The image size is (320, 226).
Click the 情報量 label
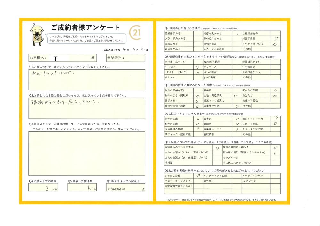(169, 163)
